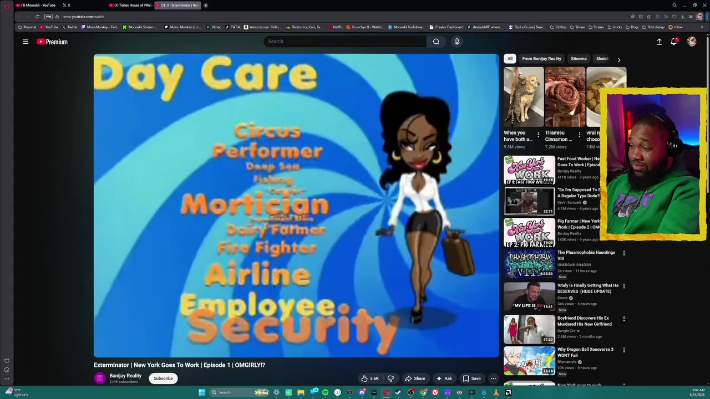Screen dimensions: 710x399
Task: Open Google Chrome from the taskbar
Action: [423, 392]
